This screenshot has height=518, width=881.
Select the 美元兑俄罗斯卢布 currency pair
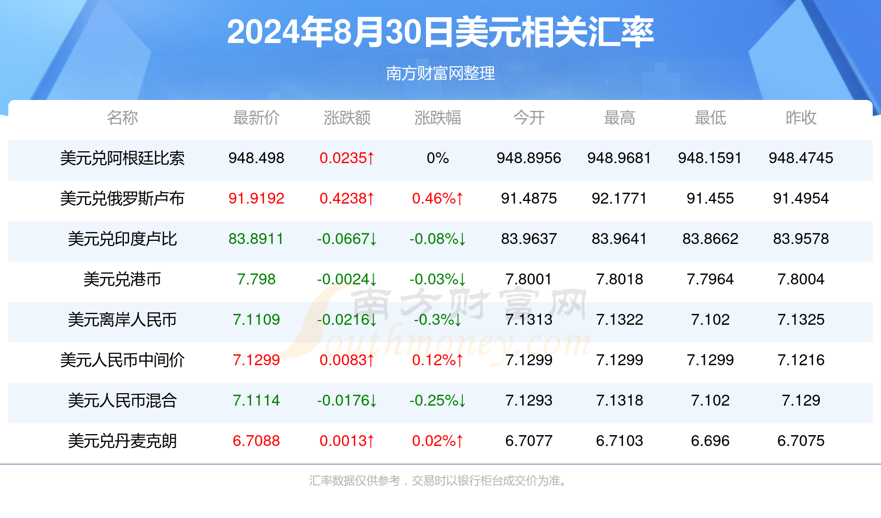[122, 199]
